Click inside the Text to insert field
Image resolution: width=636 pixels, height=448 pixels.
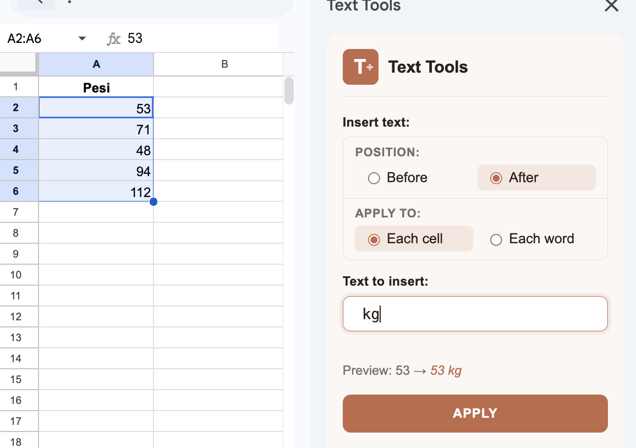(475, 314)
